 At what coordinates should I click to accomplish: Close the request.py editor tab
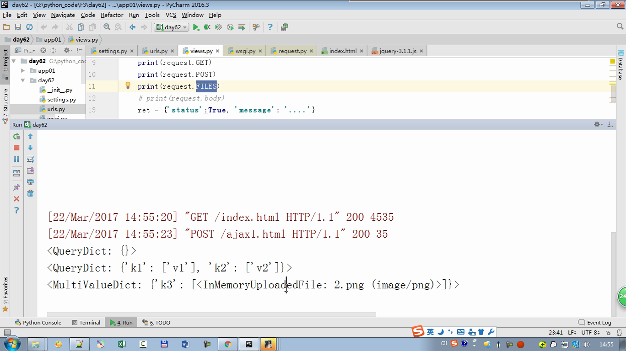(x=312, y=51)
